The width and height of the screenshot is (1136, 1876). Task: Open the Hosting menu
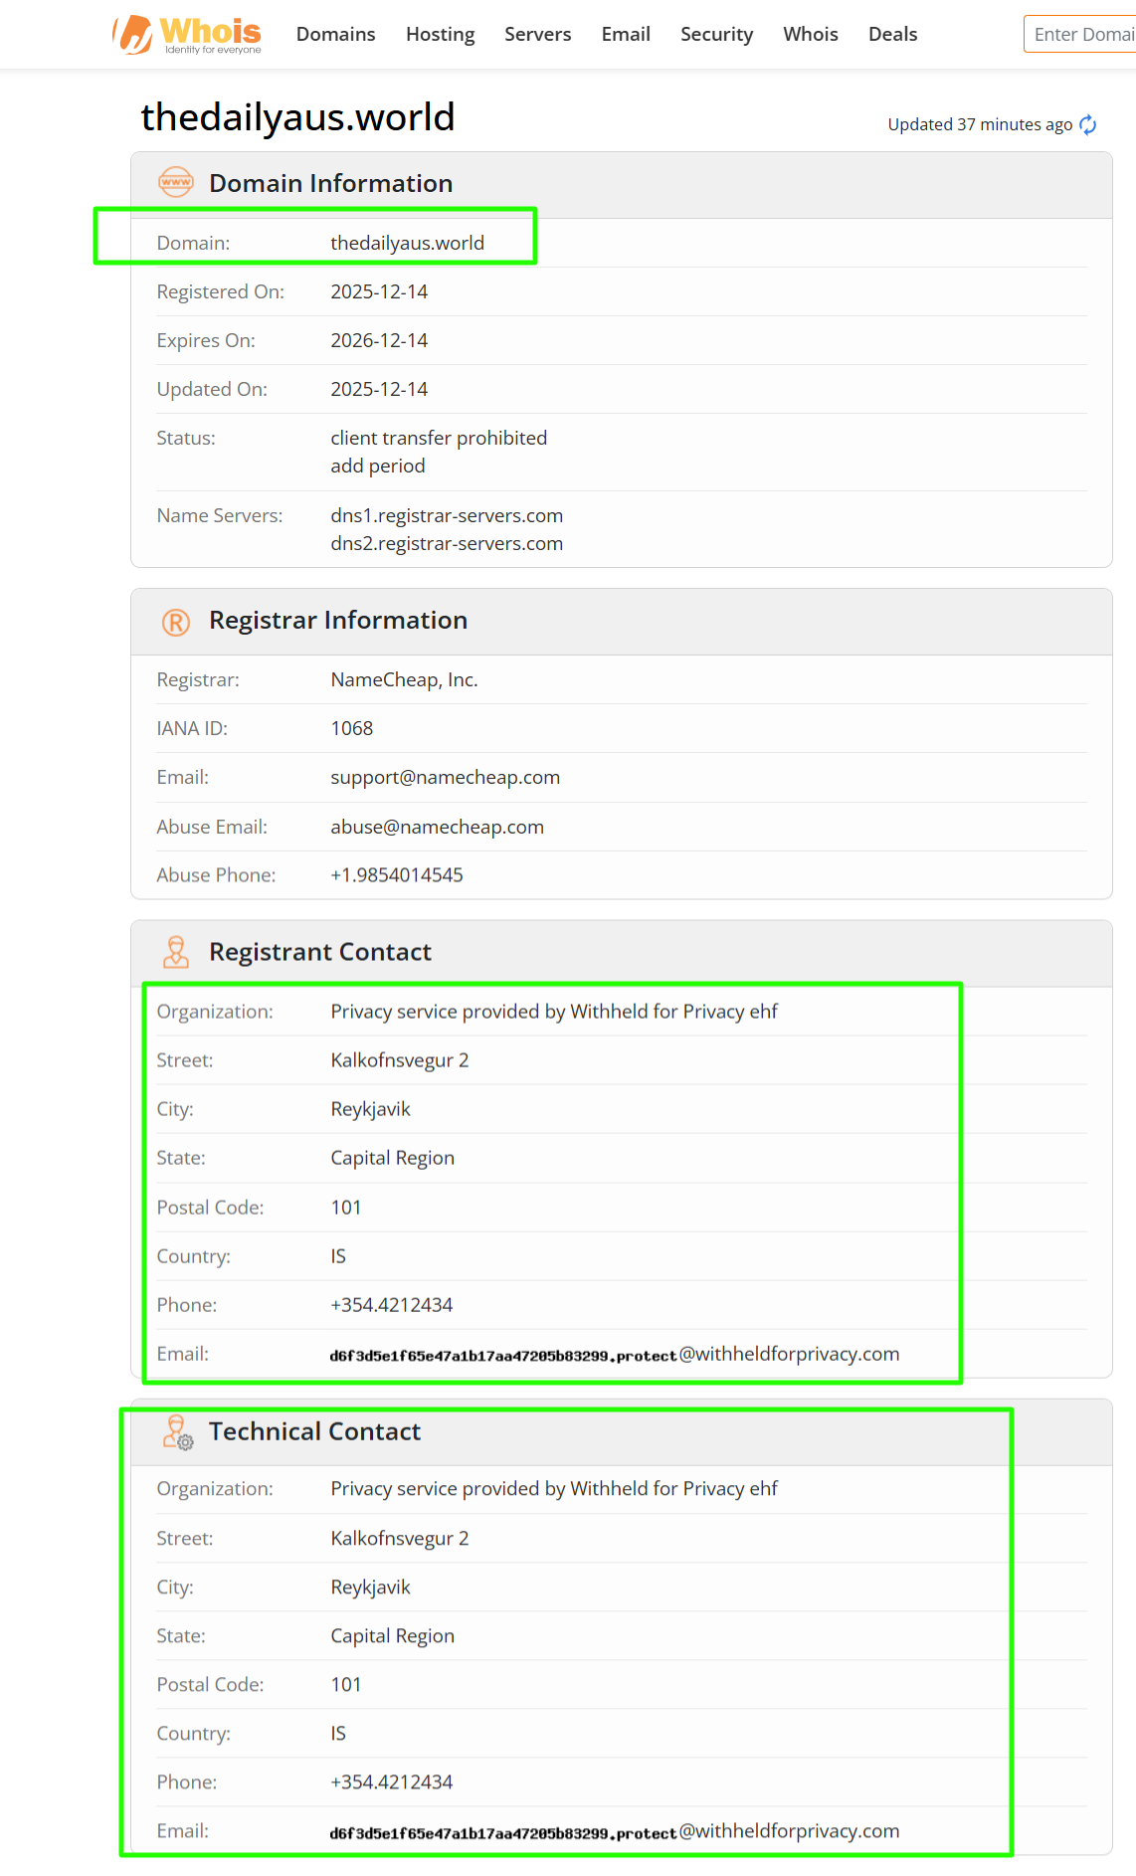(440, 35)
